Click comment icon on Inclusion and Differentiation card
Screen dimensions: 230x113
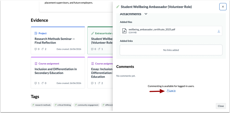coord(36,83)
